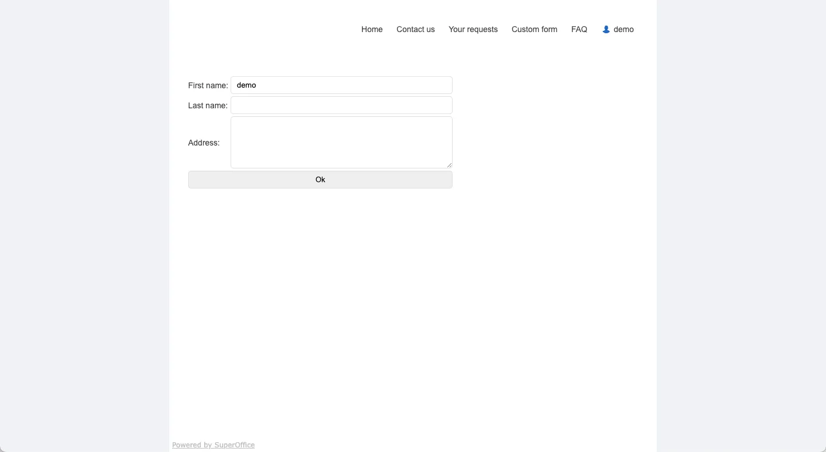Click the 'Last name:' label

208,105
